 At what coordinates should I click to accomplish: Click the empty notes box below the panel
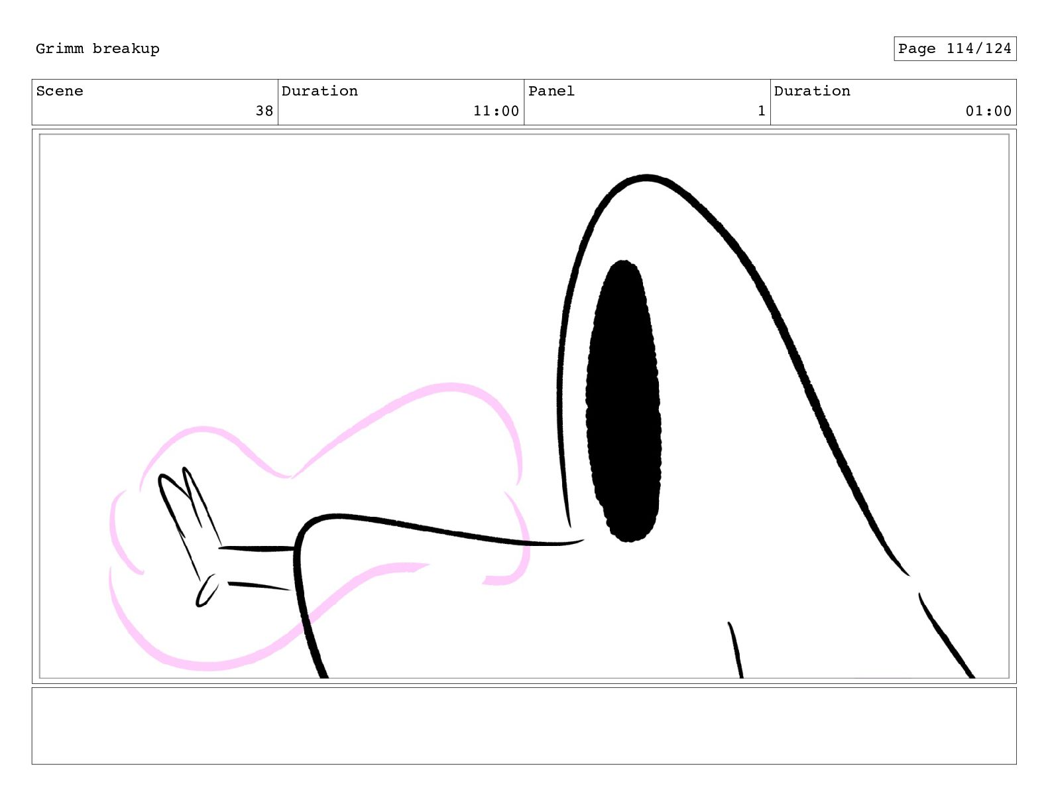(x=524, y=726)
